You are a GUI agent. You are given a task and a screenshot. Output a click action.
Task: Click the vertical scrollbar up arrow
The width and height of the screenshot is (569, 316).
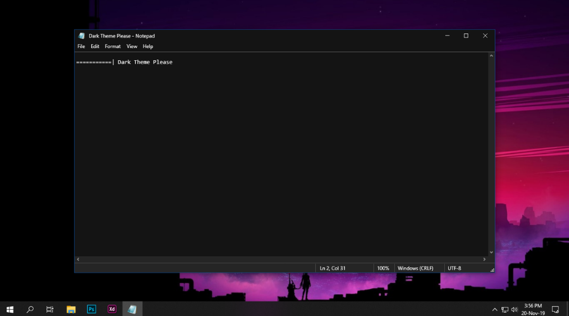[x=491, y=56]
